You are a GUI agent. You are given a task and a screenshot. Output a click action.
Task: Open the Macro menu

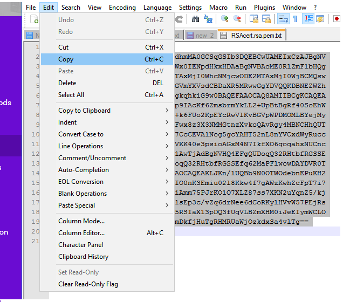(218, 8)
